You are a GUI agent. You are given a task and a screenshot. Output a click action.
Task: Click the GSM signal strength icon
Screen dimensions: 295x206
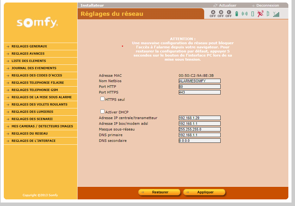[276, 14]
